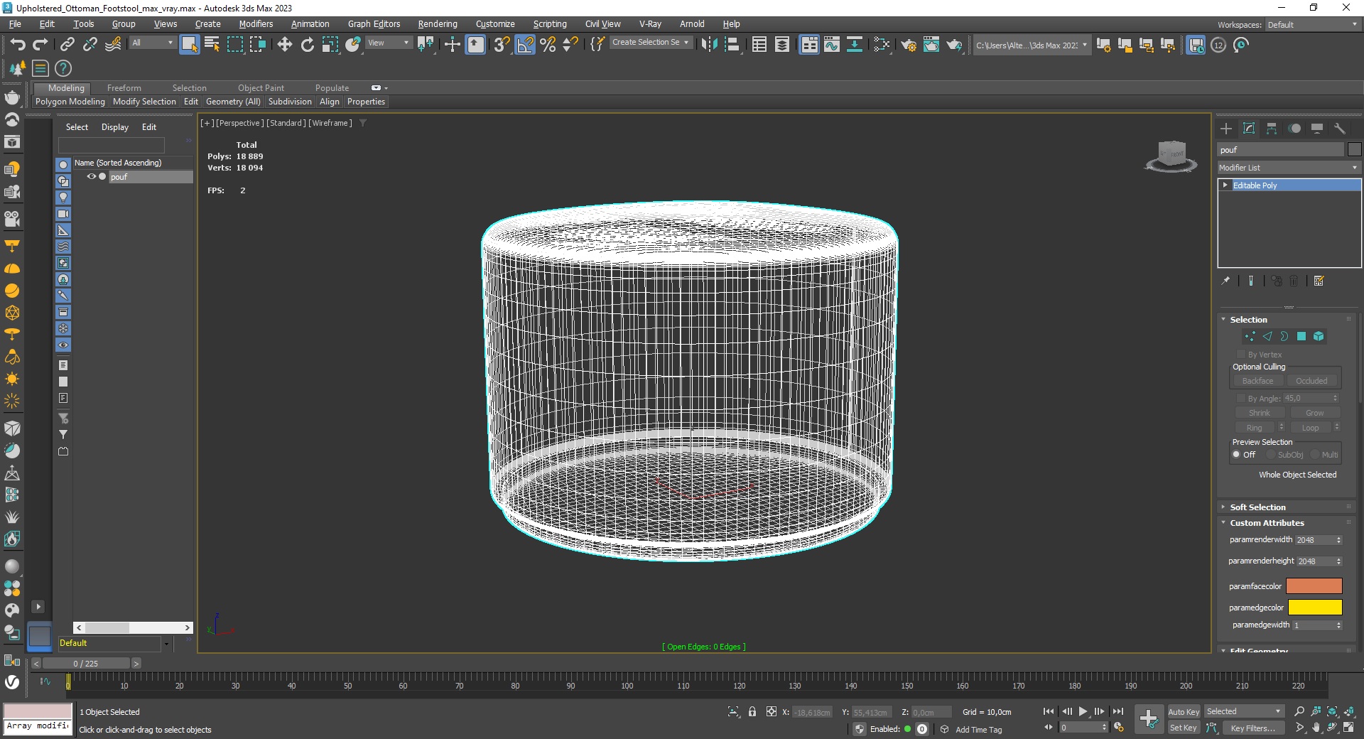The height and width of the screenshot is (739, 1364).
Task: Toggle Pin Stack icon
Action: [x=1225, y=281]
